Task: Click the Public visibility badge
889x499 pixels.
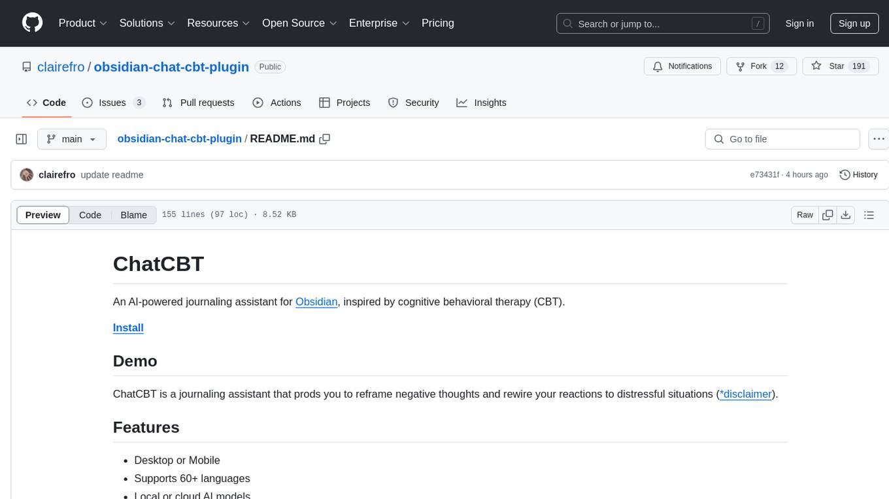Action: pyautogui.click(x=270, y=67)
